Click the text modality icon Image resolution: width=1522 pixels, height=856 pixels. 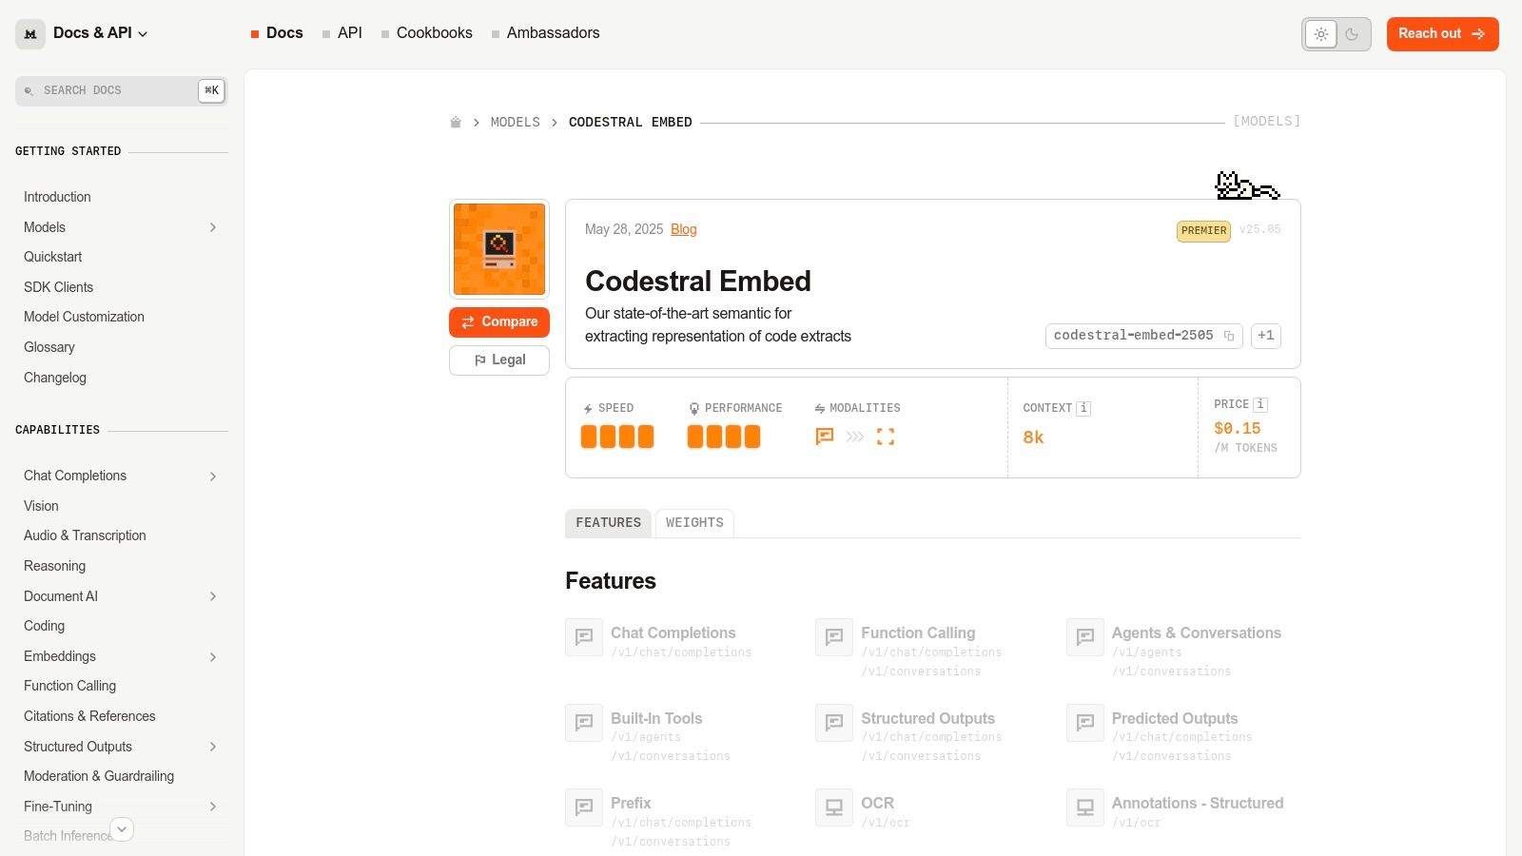825,437
